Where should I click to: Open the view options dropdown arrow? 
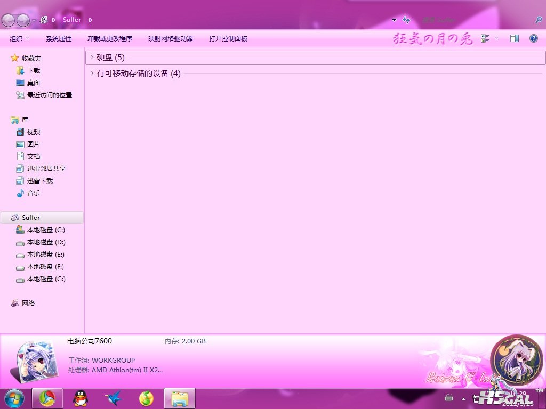pyautogui.click(x=496, y=38)
